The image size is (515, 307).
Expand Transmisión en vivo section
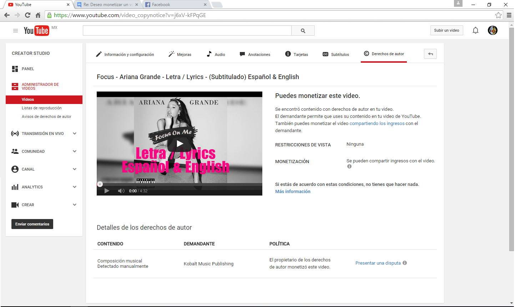[75, 134]
